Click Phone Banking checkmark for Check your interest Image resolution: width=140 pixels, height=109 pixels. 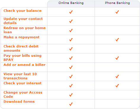[x=117, y=86]
